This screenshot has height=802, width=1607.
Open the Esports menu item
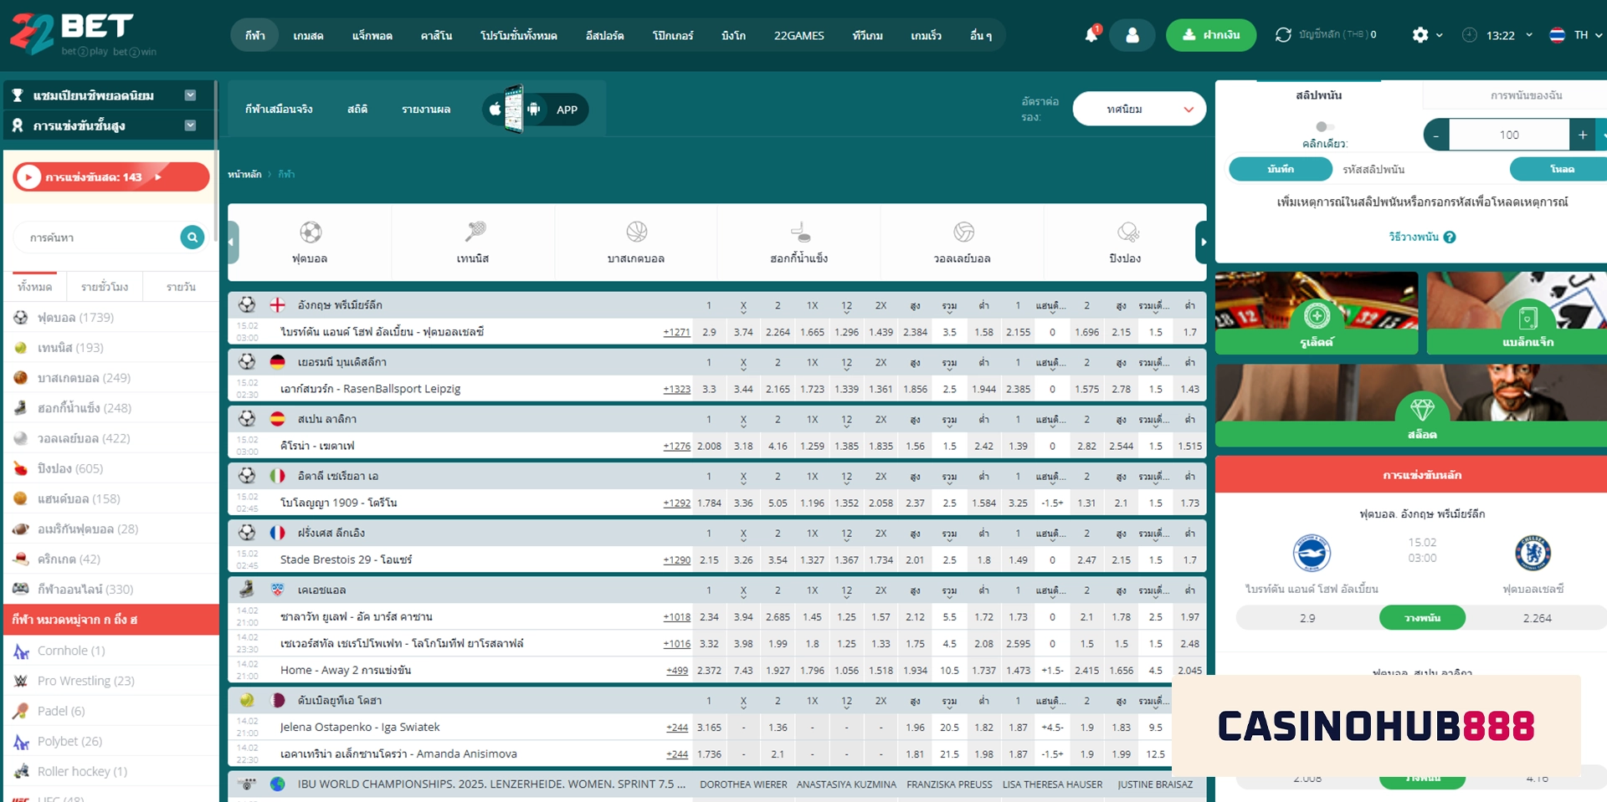pyautogui.click(x=604, y=35)
